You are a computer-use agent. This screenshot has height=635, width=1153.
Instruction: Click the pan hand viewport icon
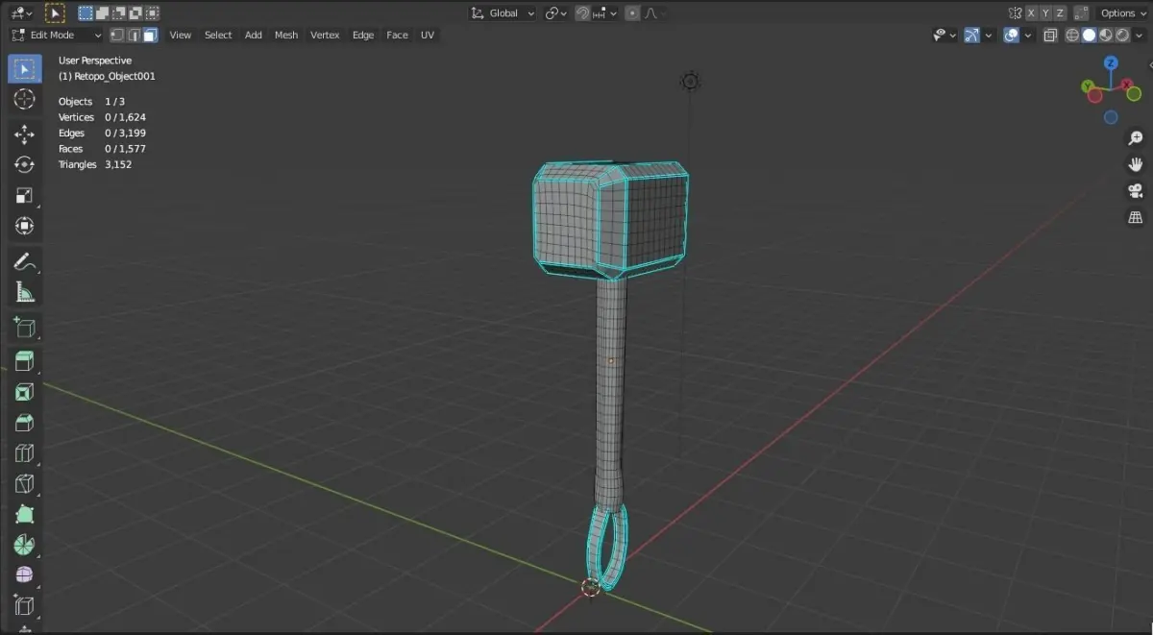click(1135, 164)
